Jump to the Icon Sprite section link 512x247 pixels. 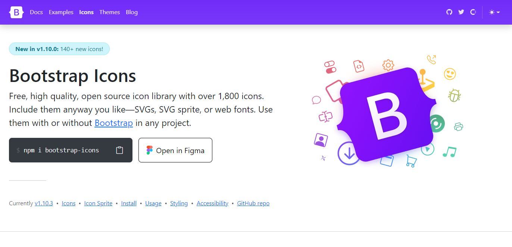coord(98,203)
